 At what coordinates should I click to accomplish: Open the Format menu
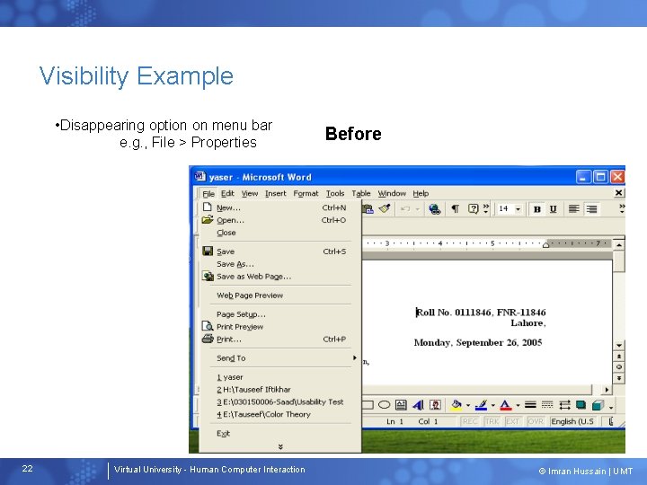click(306, 193)
